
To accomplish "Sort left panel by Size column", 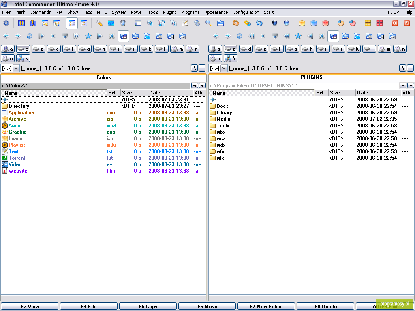I will (x=134, y=93).
